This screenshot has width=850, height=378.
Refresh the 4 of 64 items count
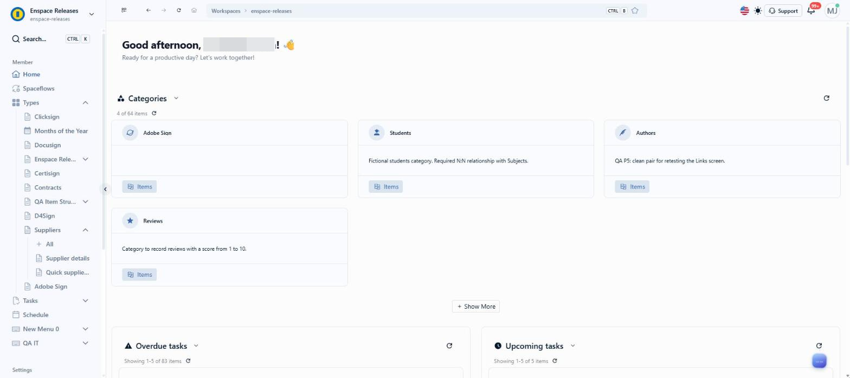[154, 113]
